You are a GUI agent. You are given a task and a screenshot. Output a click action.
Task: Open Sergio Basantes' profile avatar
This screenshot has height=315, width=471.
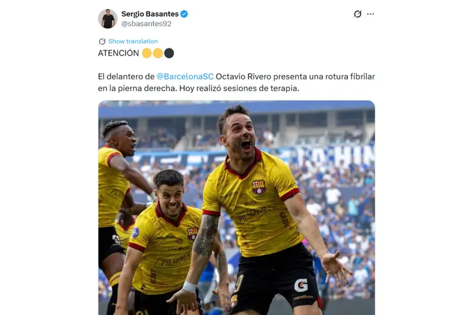point(107,19)
